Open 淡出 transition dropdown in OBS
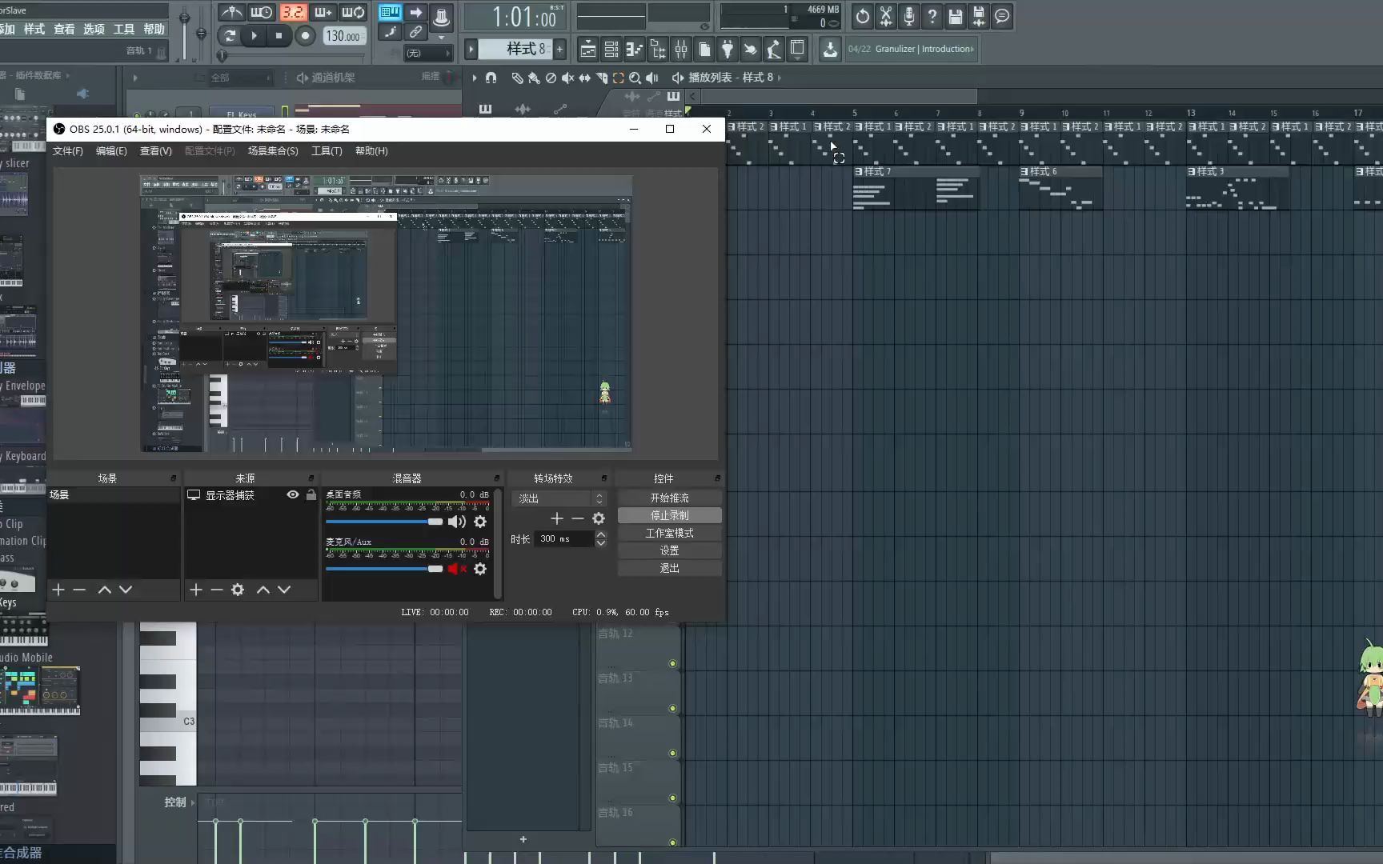Image resolution: width=1383 pixels, height=864 pixels. [559, 498]
